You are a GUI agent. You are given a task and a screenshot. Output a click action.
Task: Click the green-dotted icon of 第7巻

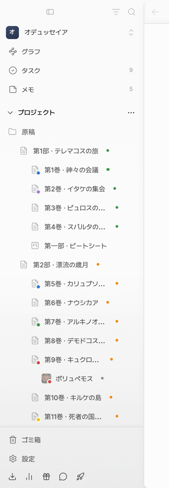[35, 322]
